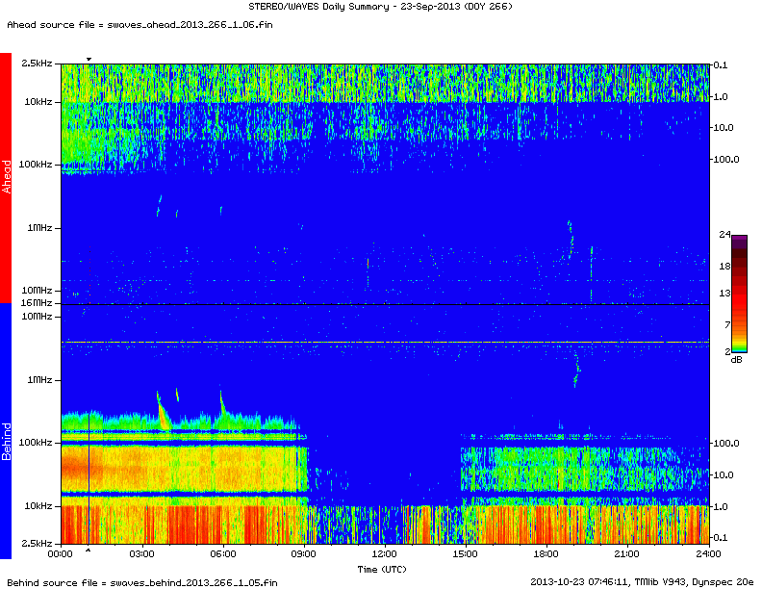Click the STEREO/WAVES Daily Summary title text
This screenshot has width=762, height=589.
(x=383, y=8)
